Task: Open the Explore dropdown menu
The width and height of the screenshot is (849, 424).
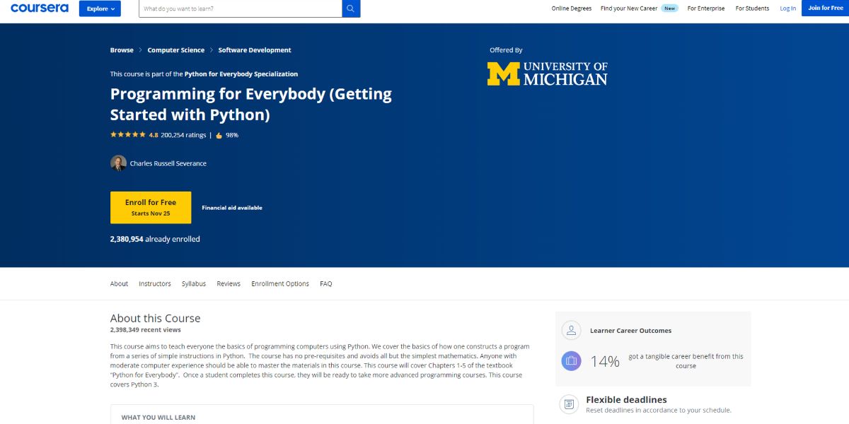Action: coord(100,8)
